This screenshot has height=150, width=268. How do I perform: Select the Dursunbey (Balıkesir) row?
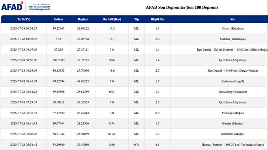click(x=135, y=92)
